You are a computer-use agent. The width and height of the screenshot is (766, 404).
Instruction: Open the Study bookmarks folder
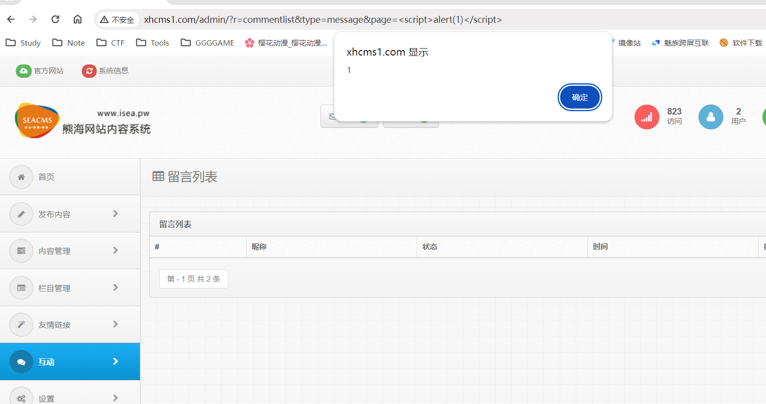pyautogui.click(x=23, y=43)
